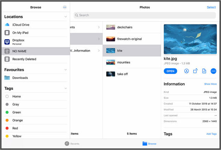Tap the Browse folder icon in bottom bar
Viewport: 221px width, 150px height.
point(145,143)
